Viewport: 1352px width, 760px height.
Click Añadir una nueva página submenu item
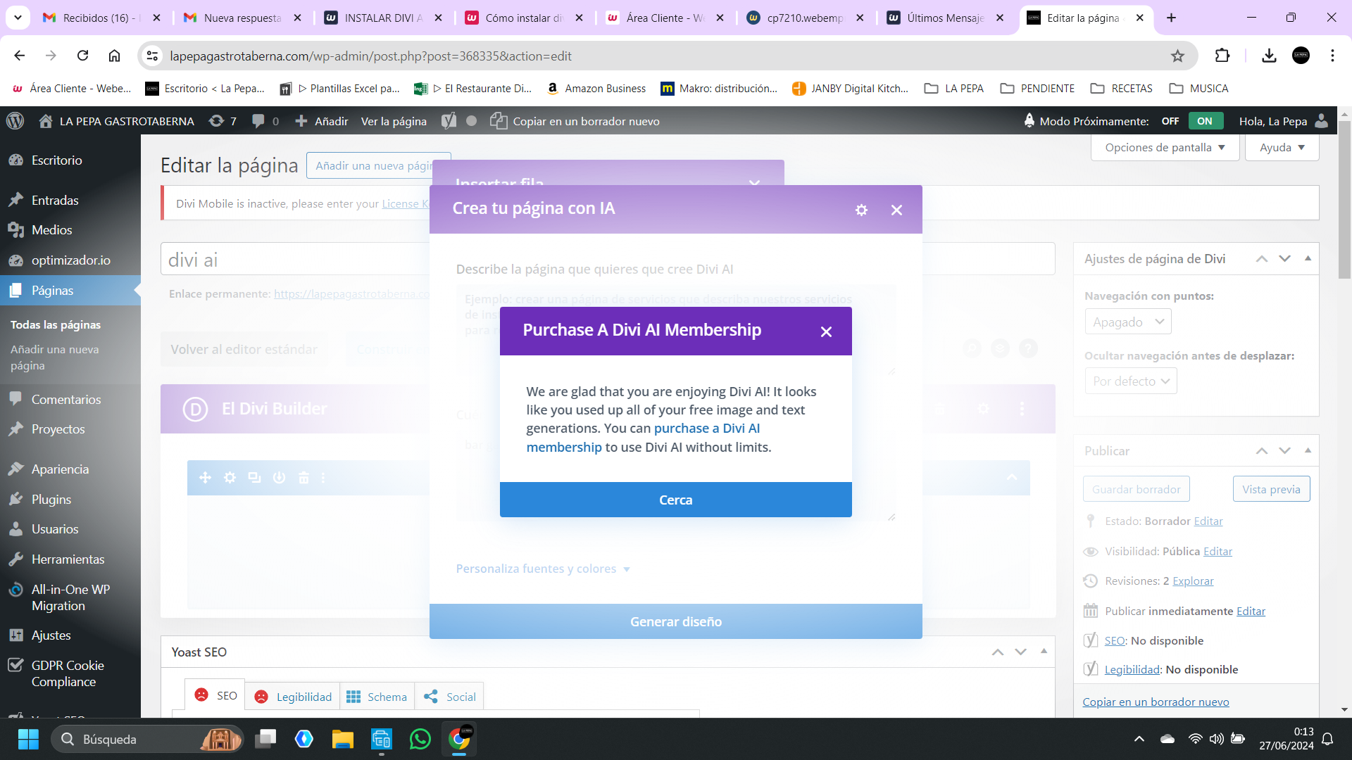pos(54,357)
